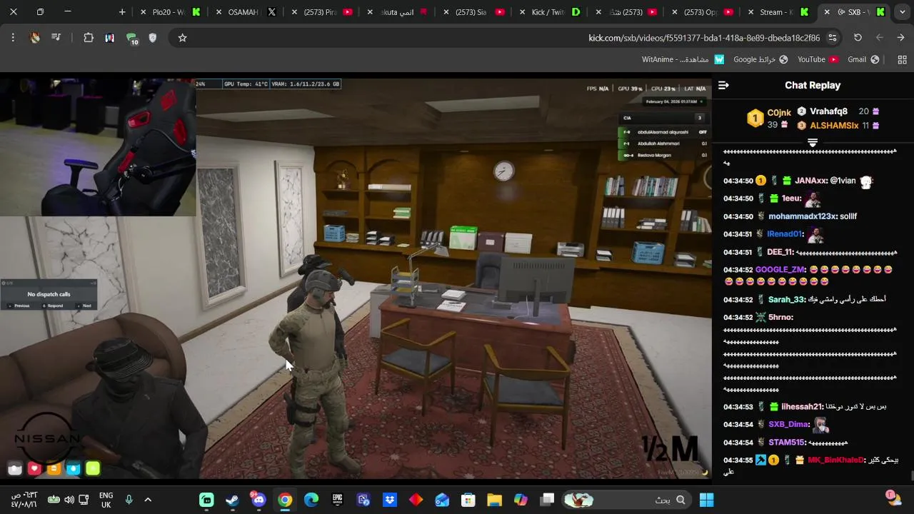Screen dimensions: 914x514
Task: Switch the ENG UK input language
Action: click(106, 500)
